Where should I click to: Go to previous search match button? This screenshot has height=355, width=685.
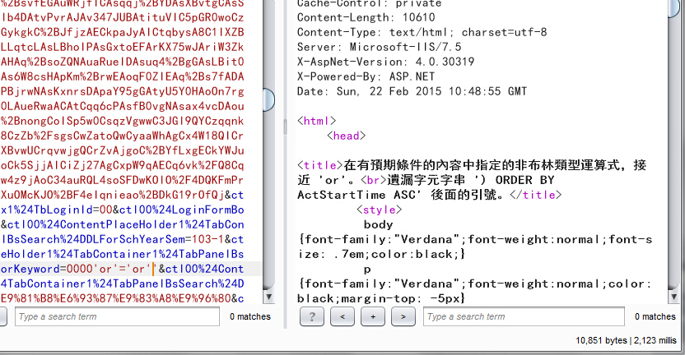pos(342,316)
